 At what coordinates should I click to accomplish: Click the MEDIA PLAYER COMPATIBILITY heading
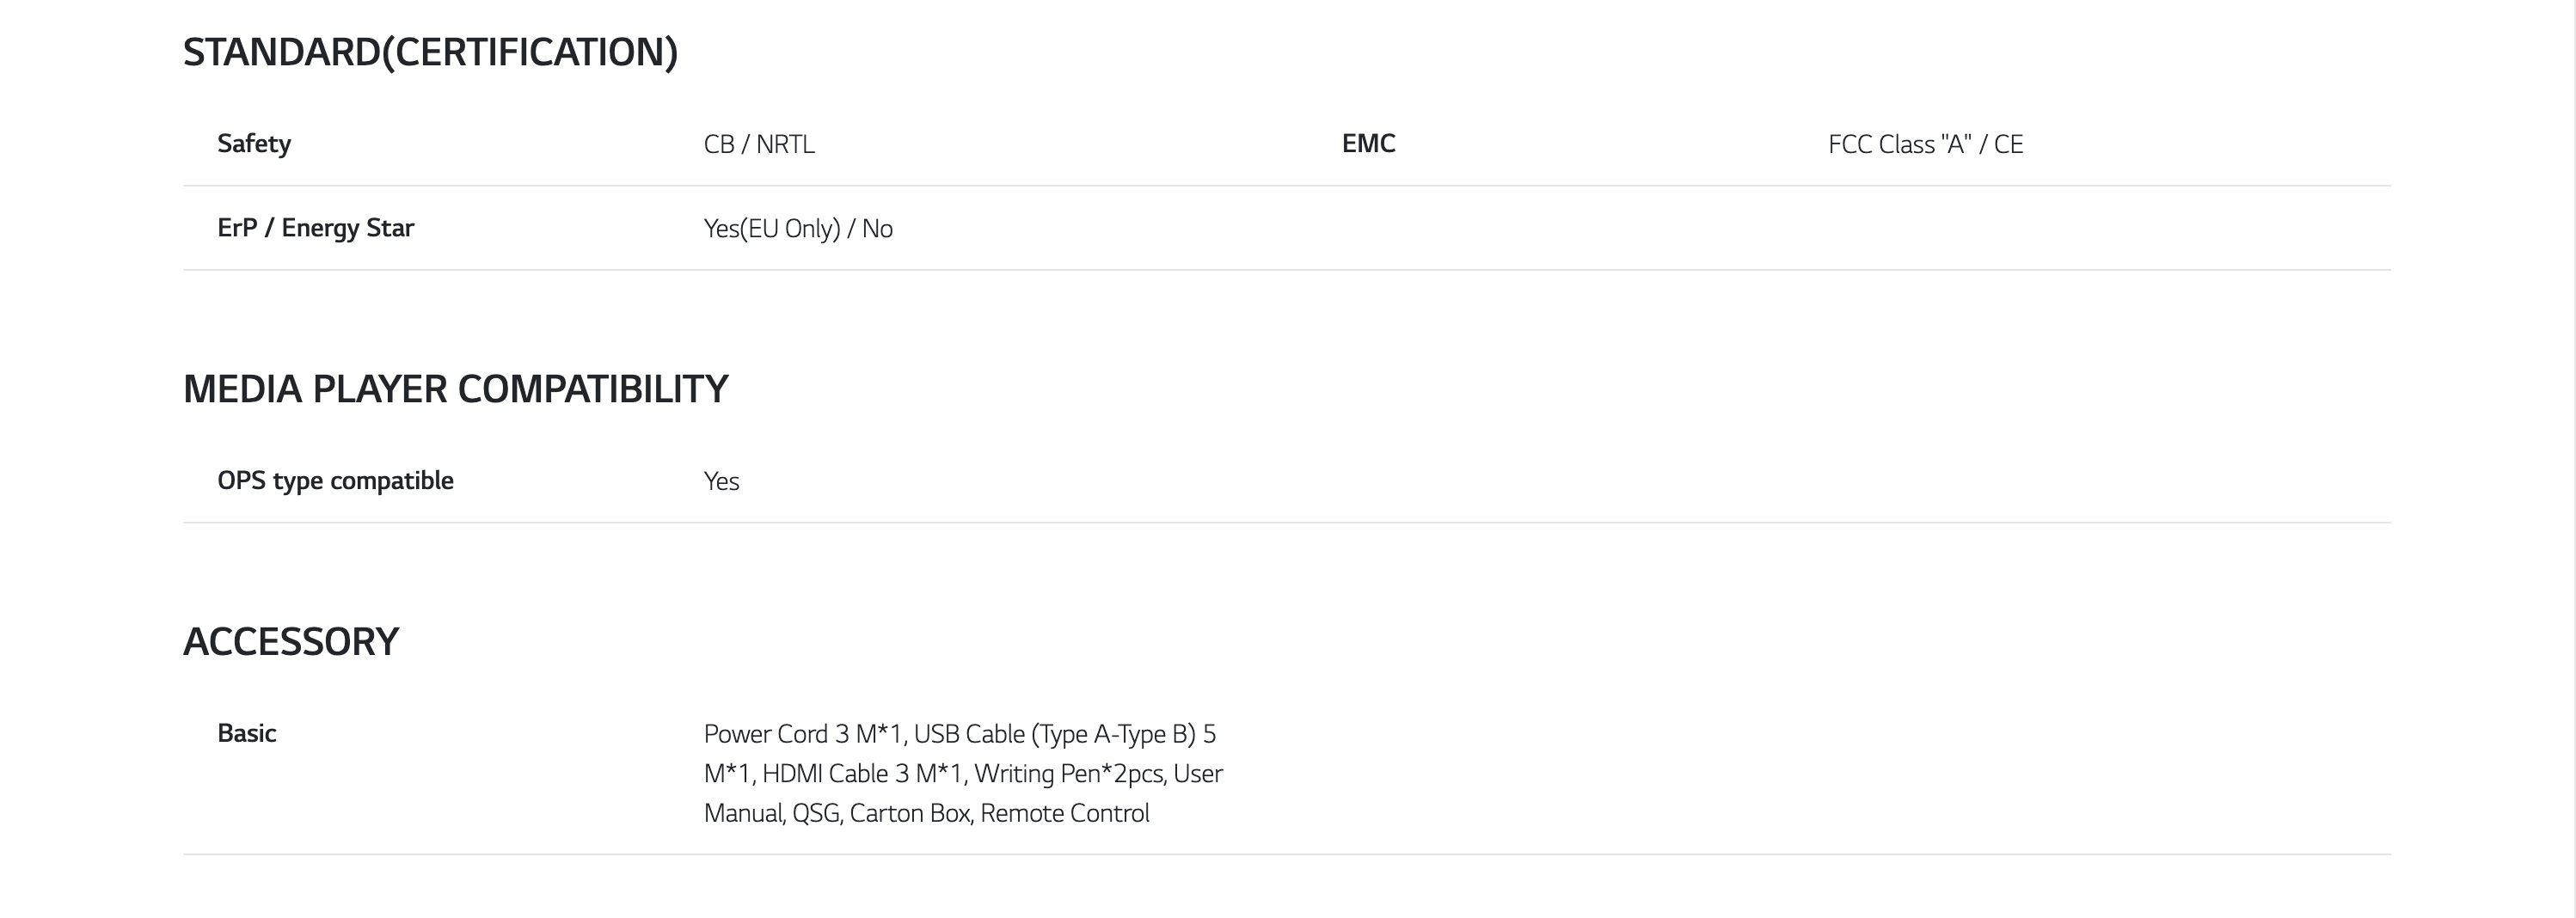pyautogui.click(x=455, y=389)
